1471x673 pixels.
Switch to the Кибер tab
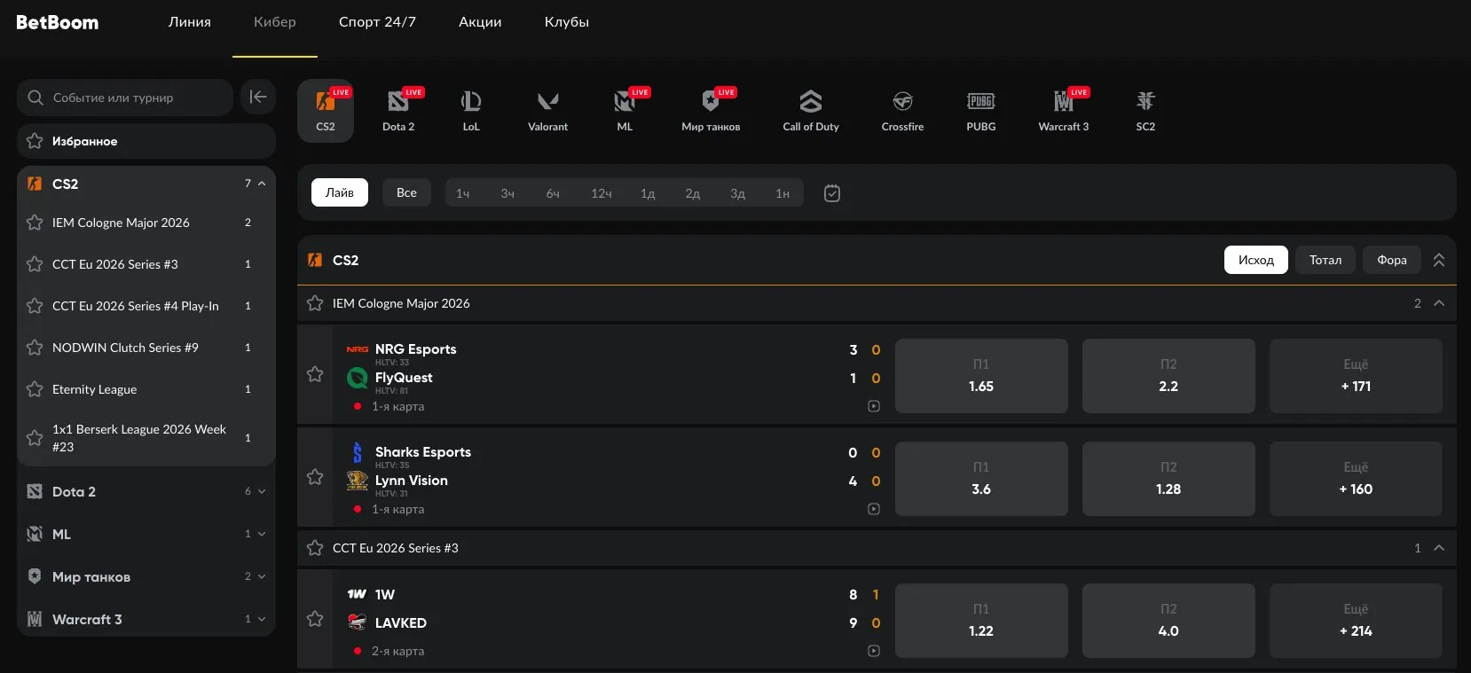tap(275, 22)
